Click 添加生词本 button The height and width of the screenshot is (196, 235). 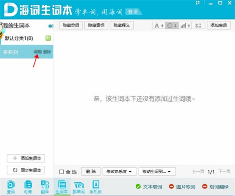(26, 158)
